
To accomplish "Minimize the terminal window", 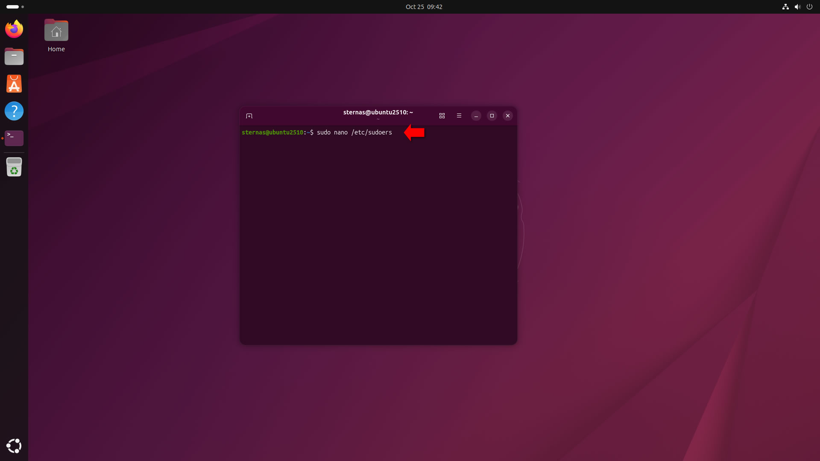I will pos(476,116).
